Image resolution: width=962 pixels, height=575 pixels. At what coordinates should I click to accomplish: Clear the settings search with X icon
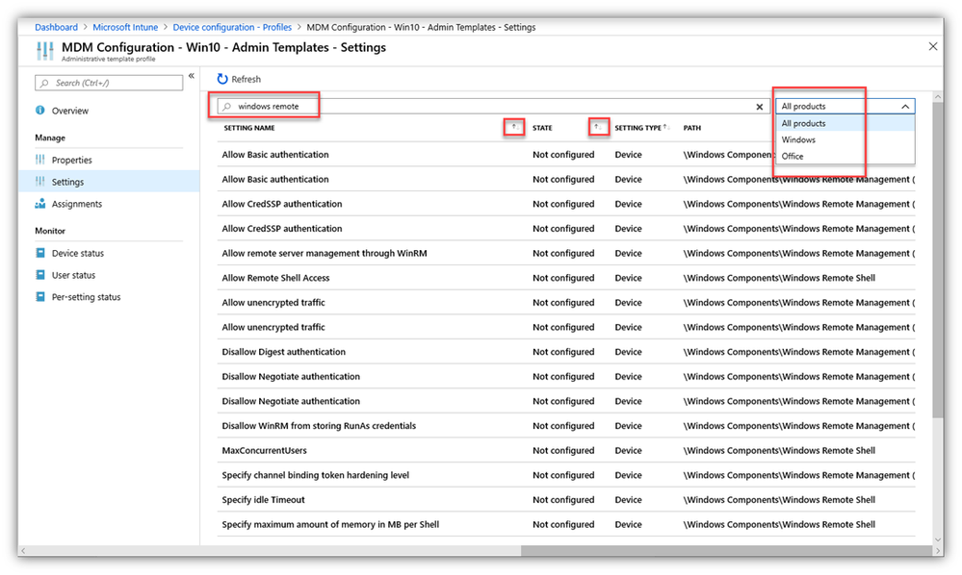click(x=760, y=107)
